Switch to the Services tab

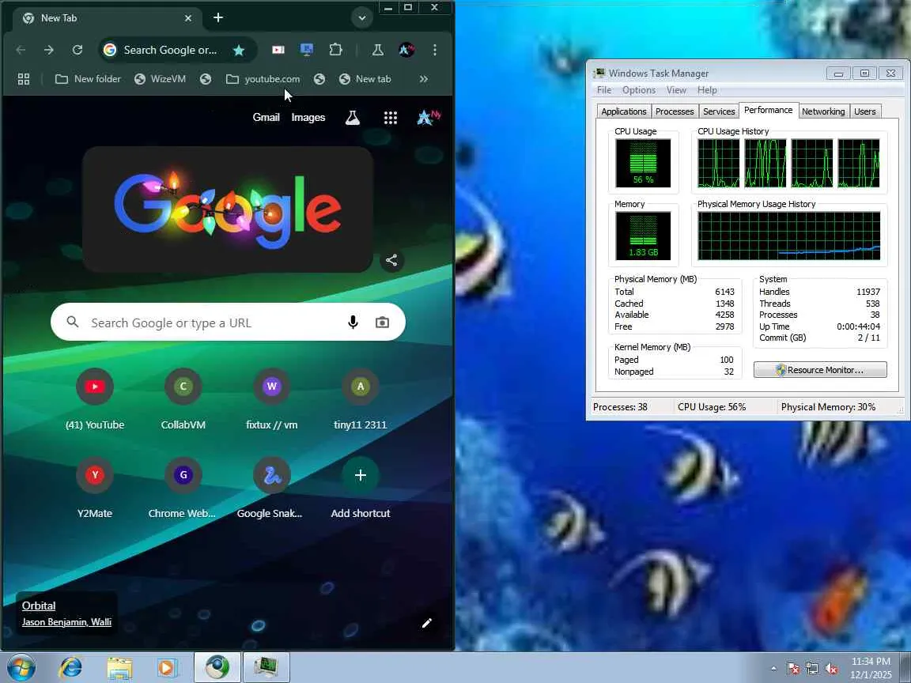(719, 111)
